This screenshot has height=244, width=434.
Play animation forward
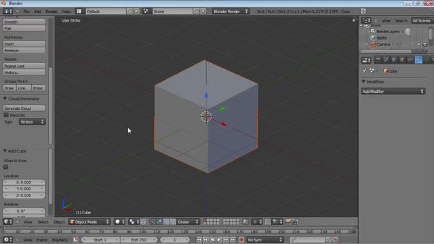click(219, 240)
